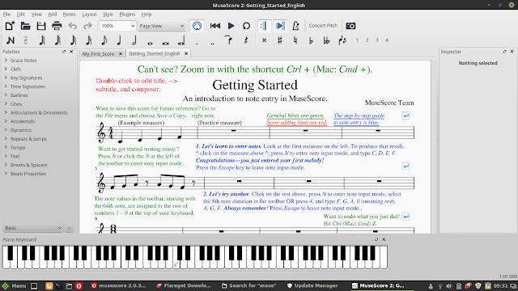Close the Piano Keyboard panel

(384, 239)
